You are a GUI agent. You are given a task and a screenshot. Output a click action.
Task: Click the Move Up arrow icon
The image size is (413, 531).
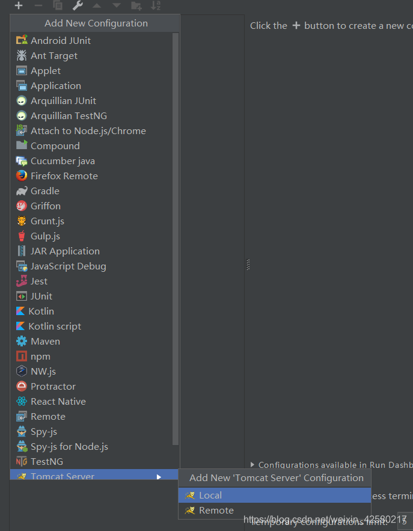(97, 5)
